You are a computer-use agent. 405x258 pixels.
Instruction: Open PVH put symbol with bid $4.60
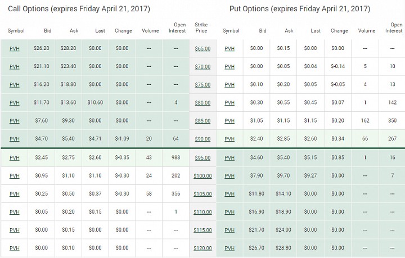coord(229,157)
